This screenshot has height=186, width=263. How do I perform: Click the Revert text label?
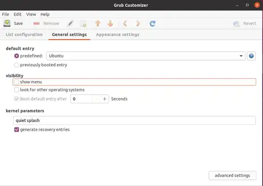pos(250,23)
